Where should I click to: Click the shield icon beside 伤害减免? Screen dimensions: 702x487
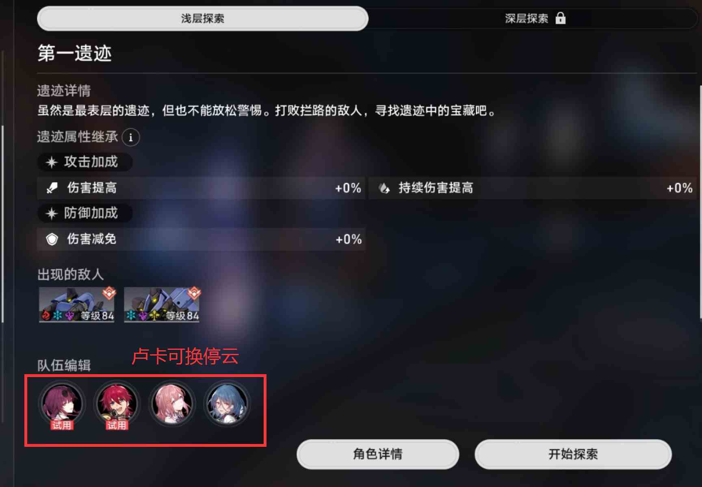click(52, 239)
